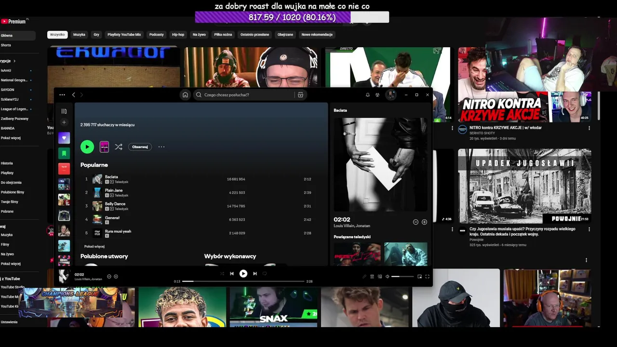Open the Spotify three-dot main menu
Image resolution: width=617 pixels, height=347 pixels.
(x=62, y=95)
